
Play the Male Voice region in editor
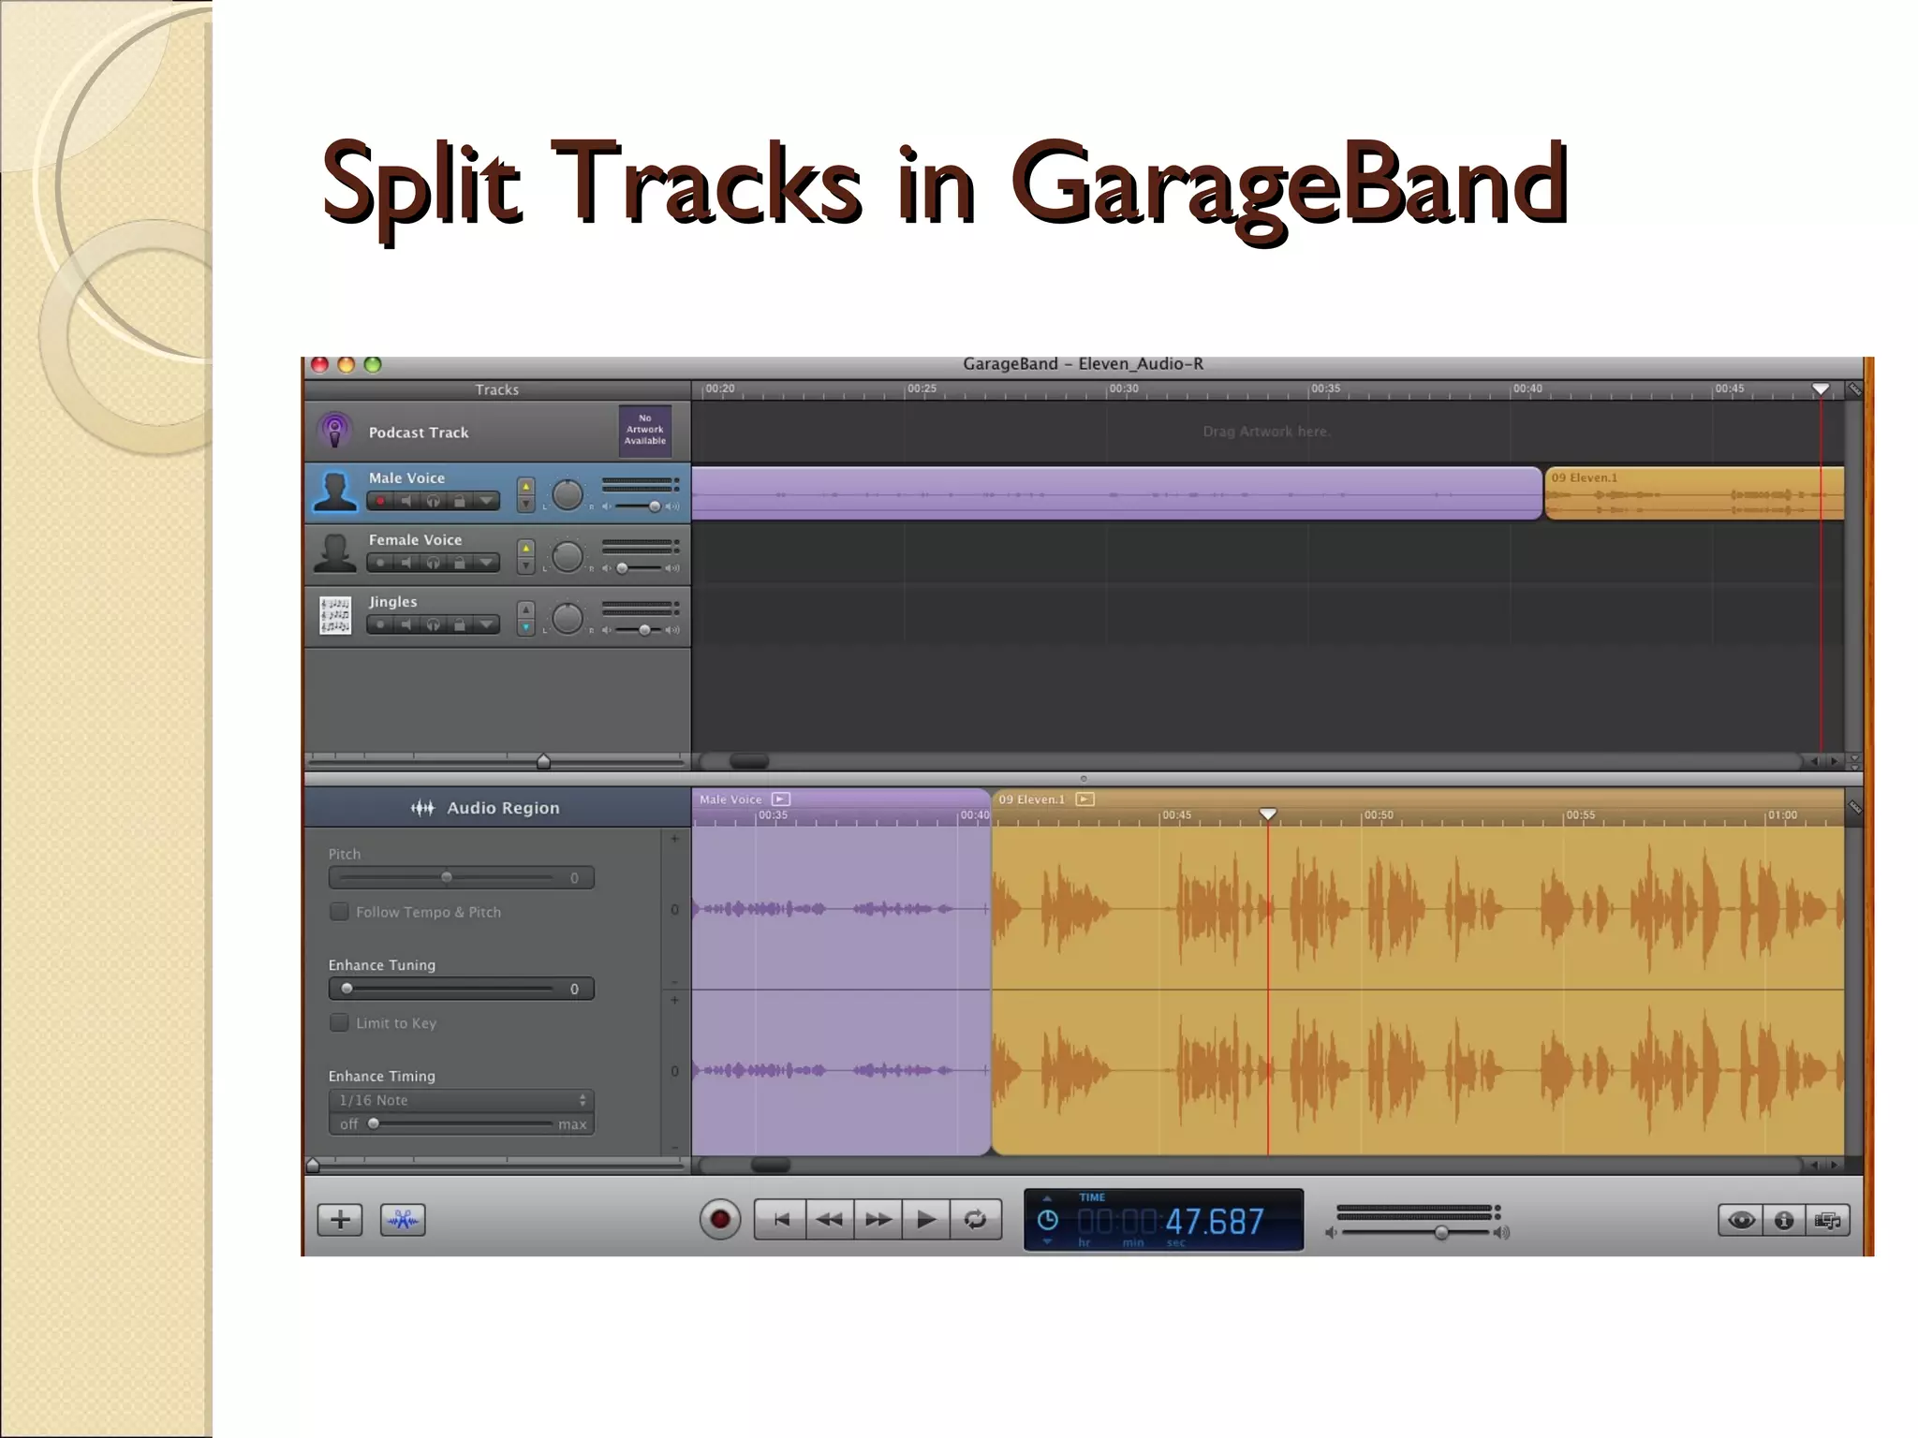pos(781,800)
